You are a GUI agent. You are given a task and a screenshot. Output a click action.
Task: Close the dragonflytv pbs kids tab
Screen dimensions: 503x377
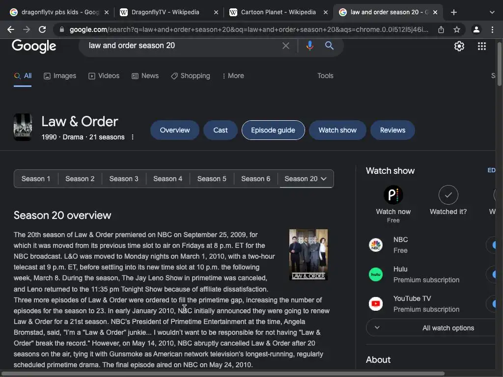(x=107, y=12)
